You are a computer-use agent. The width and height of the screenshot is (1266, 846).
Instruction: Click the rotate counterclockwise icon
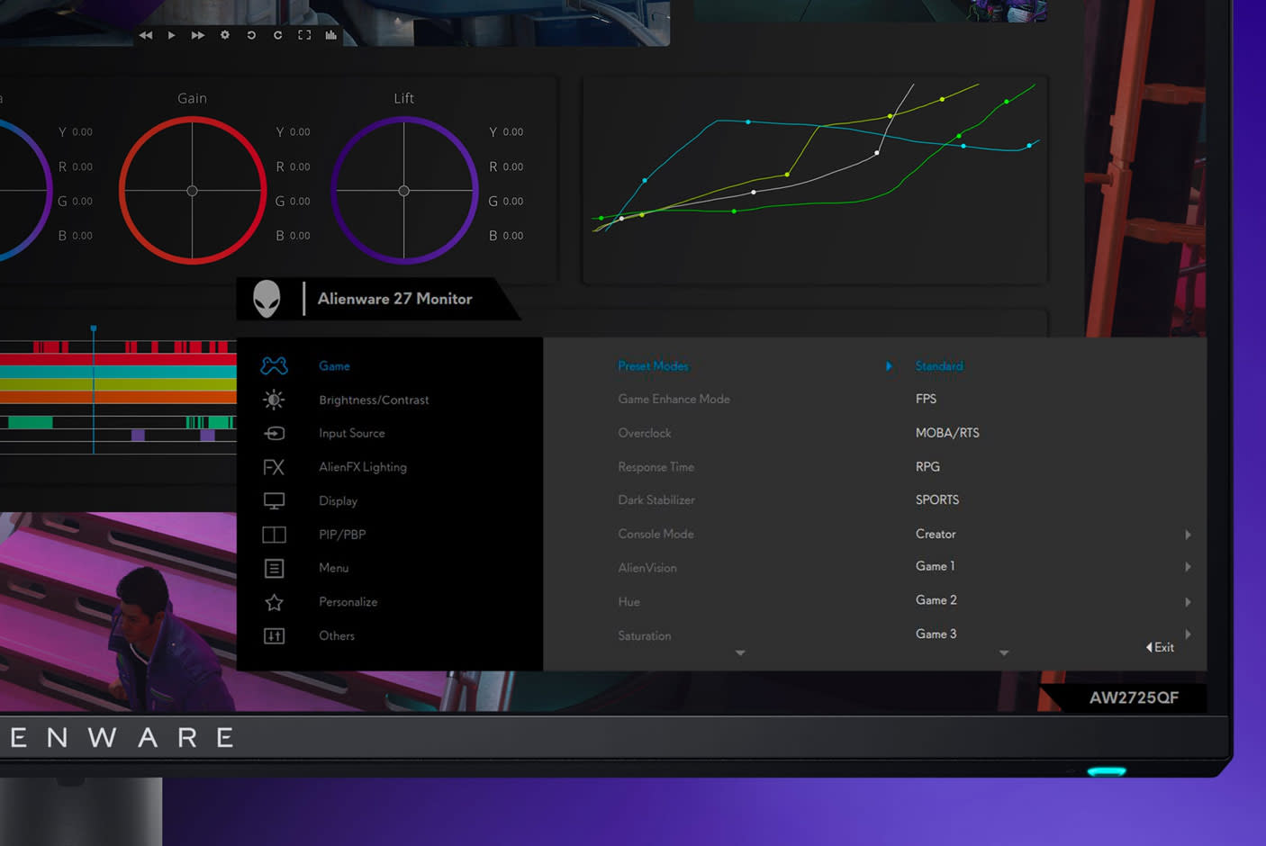pos(251,35)
